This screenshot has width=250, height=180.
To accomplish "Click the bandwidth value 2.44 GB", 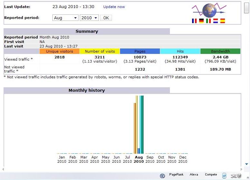I will tap(220, 57).
